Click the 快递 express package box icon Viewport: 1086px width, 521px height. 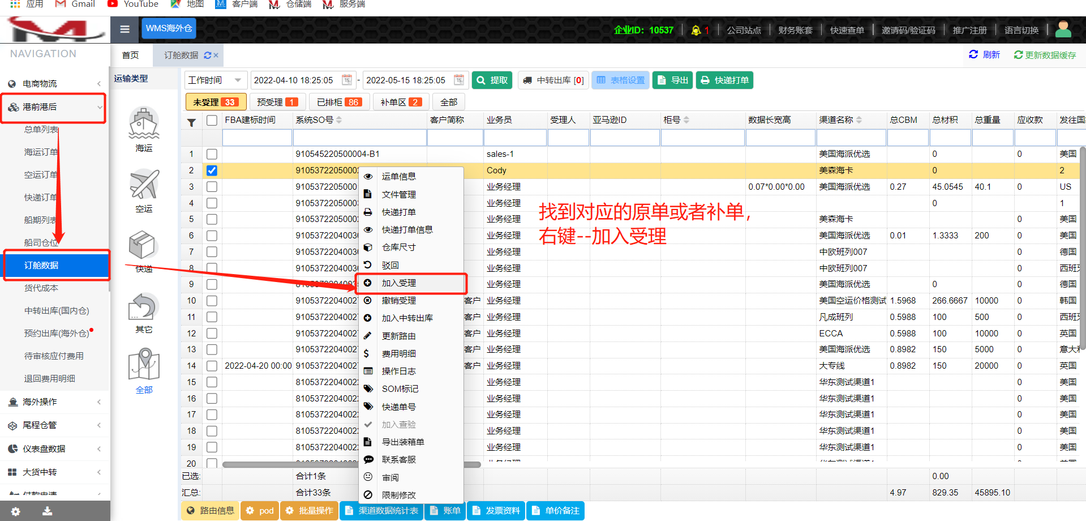tap(142, 245)
